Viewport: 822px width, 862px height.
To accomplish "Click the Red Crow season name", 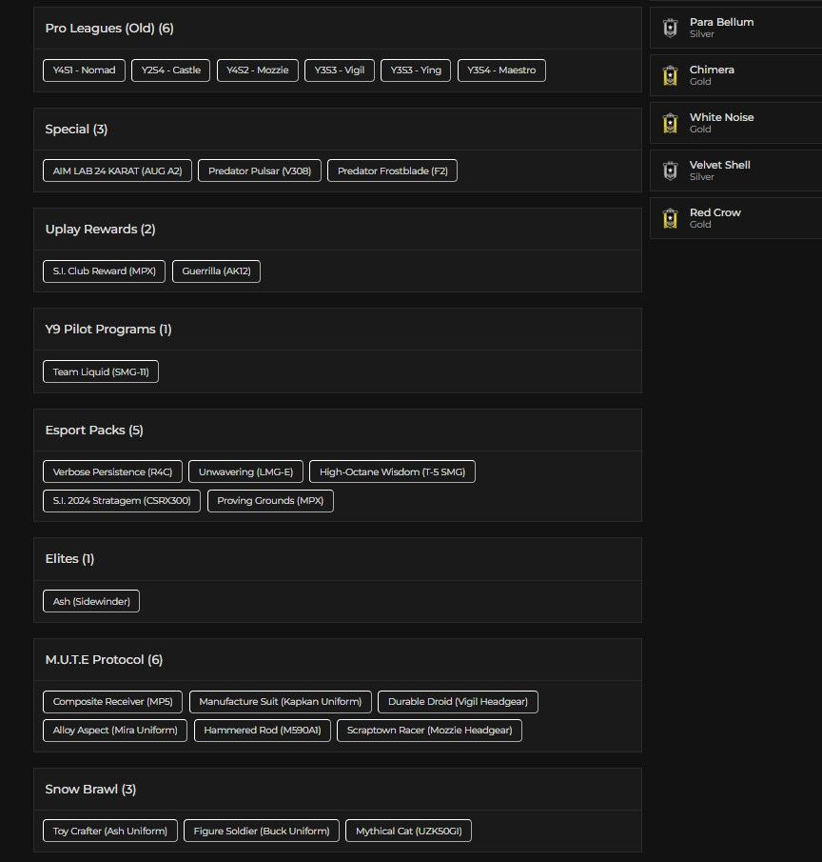I will (x=714, y=212).
